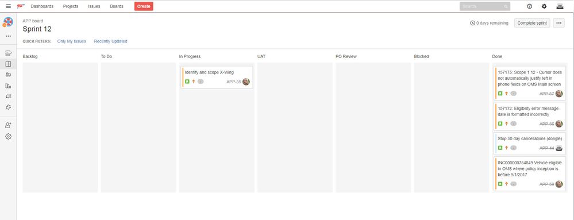Go to Backlog view in sidebar
The width and height of the screenshot is (574, 220).
click(8, 53)
